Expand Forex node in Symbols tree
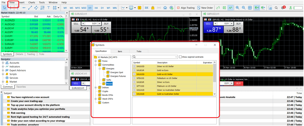This screenshot has width=304, height=126. point(95,61)
